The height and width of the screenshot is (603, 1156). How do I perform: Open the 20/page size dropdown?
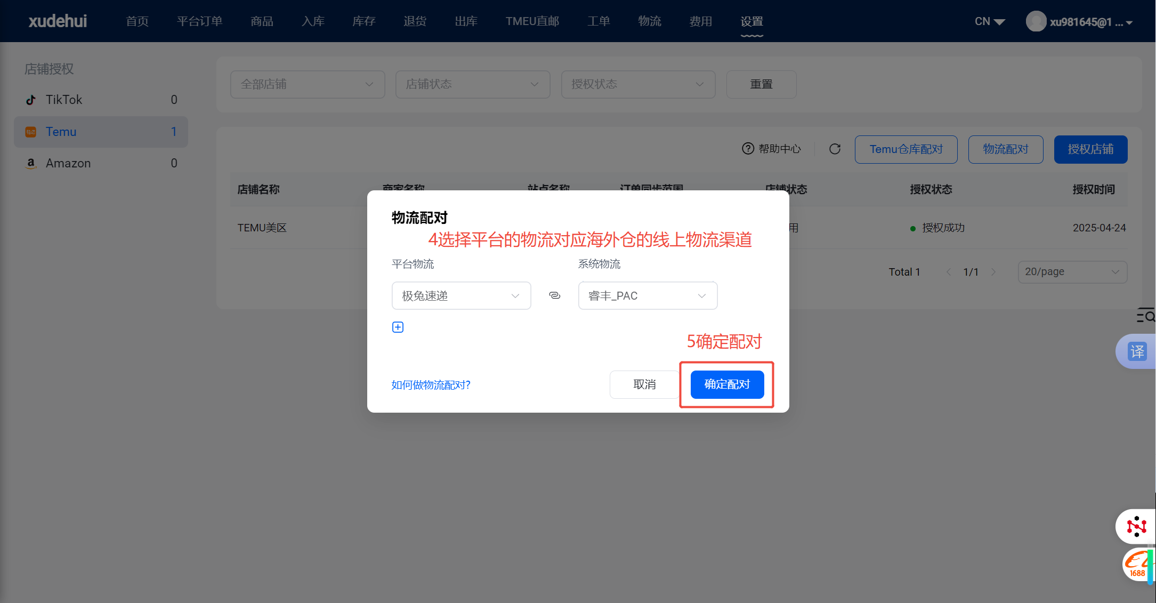pos(1072,272)
